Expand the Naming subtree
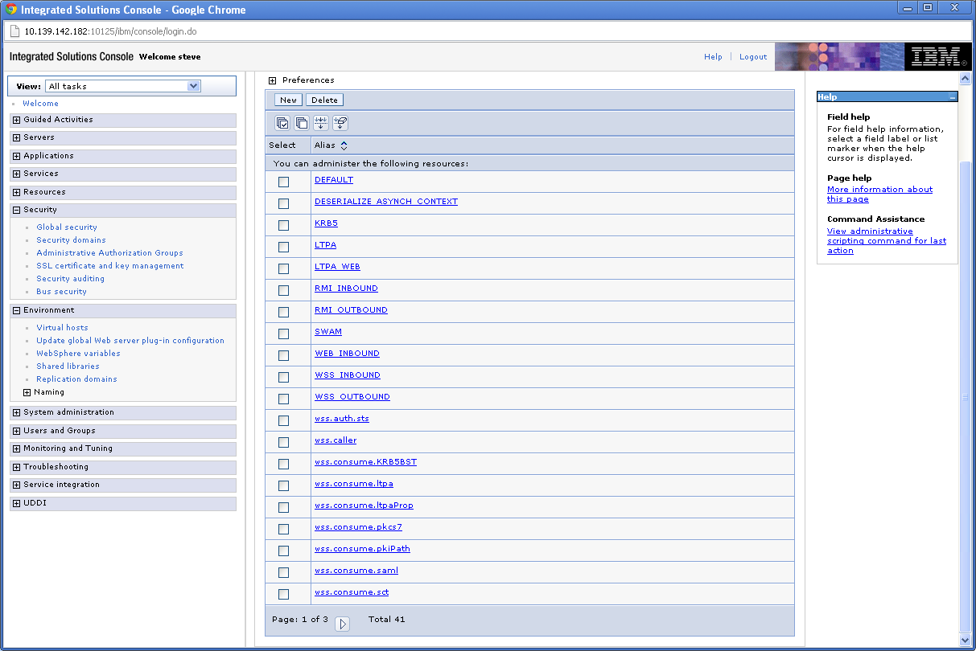The height and width of the screenshot is (651, 976). [27, 392]
